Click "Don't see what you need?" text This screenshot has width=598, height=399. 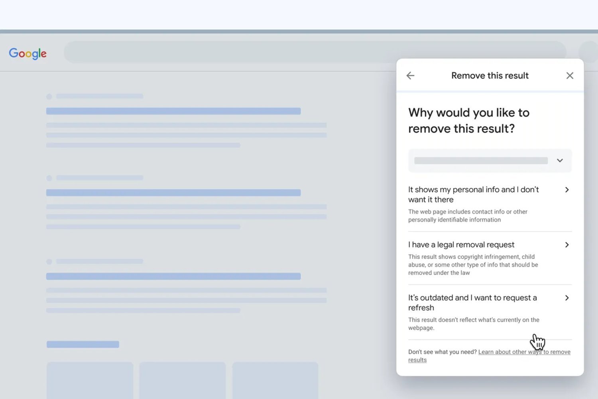[x=442, y=352]
